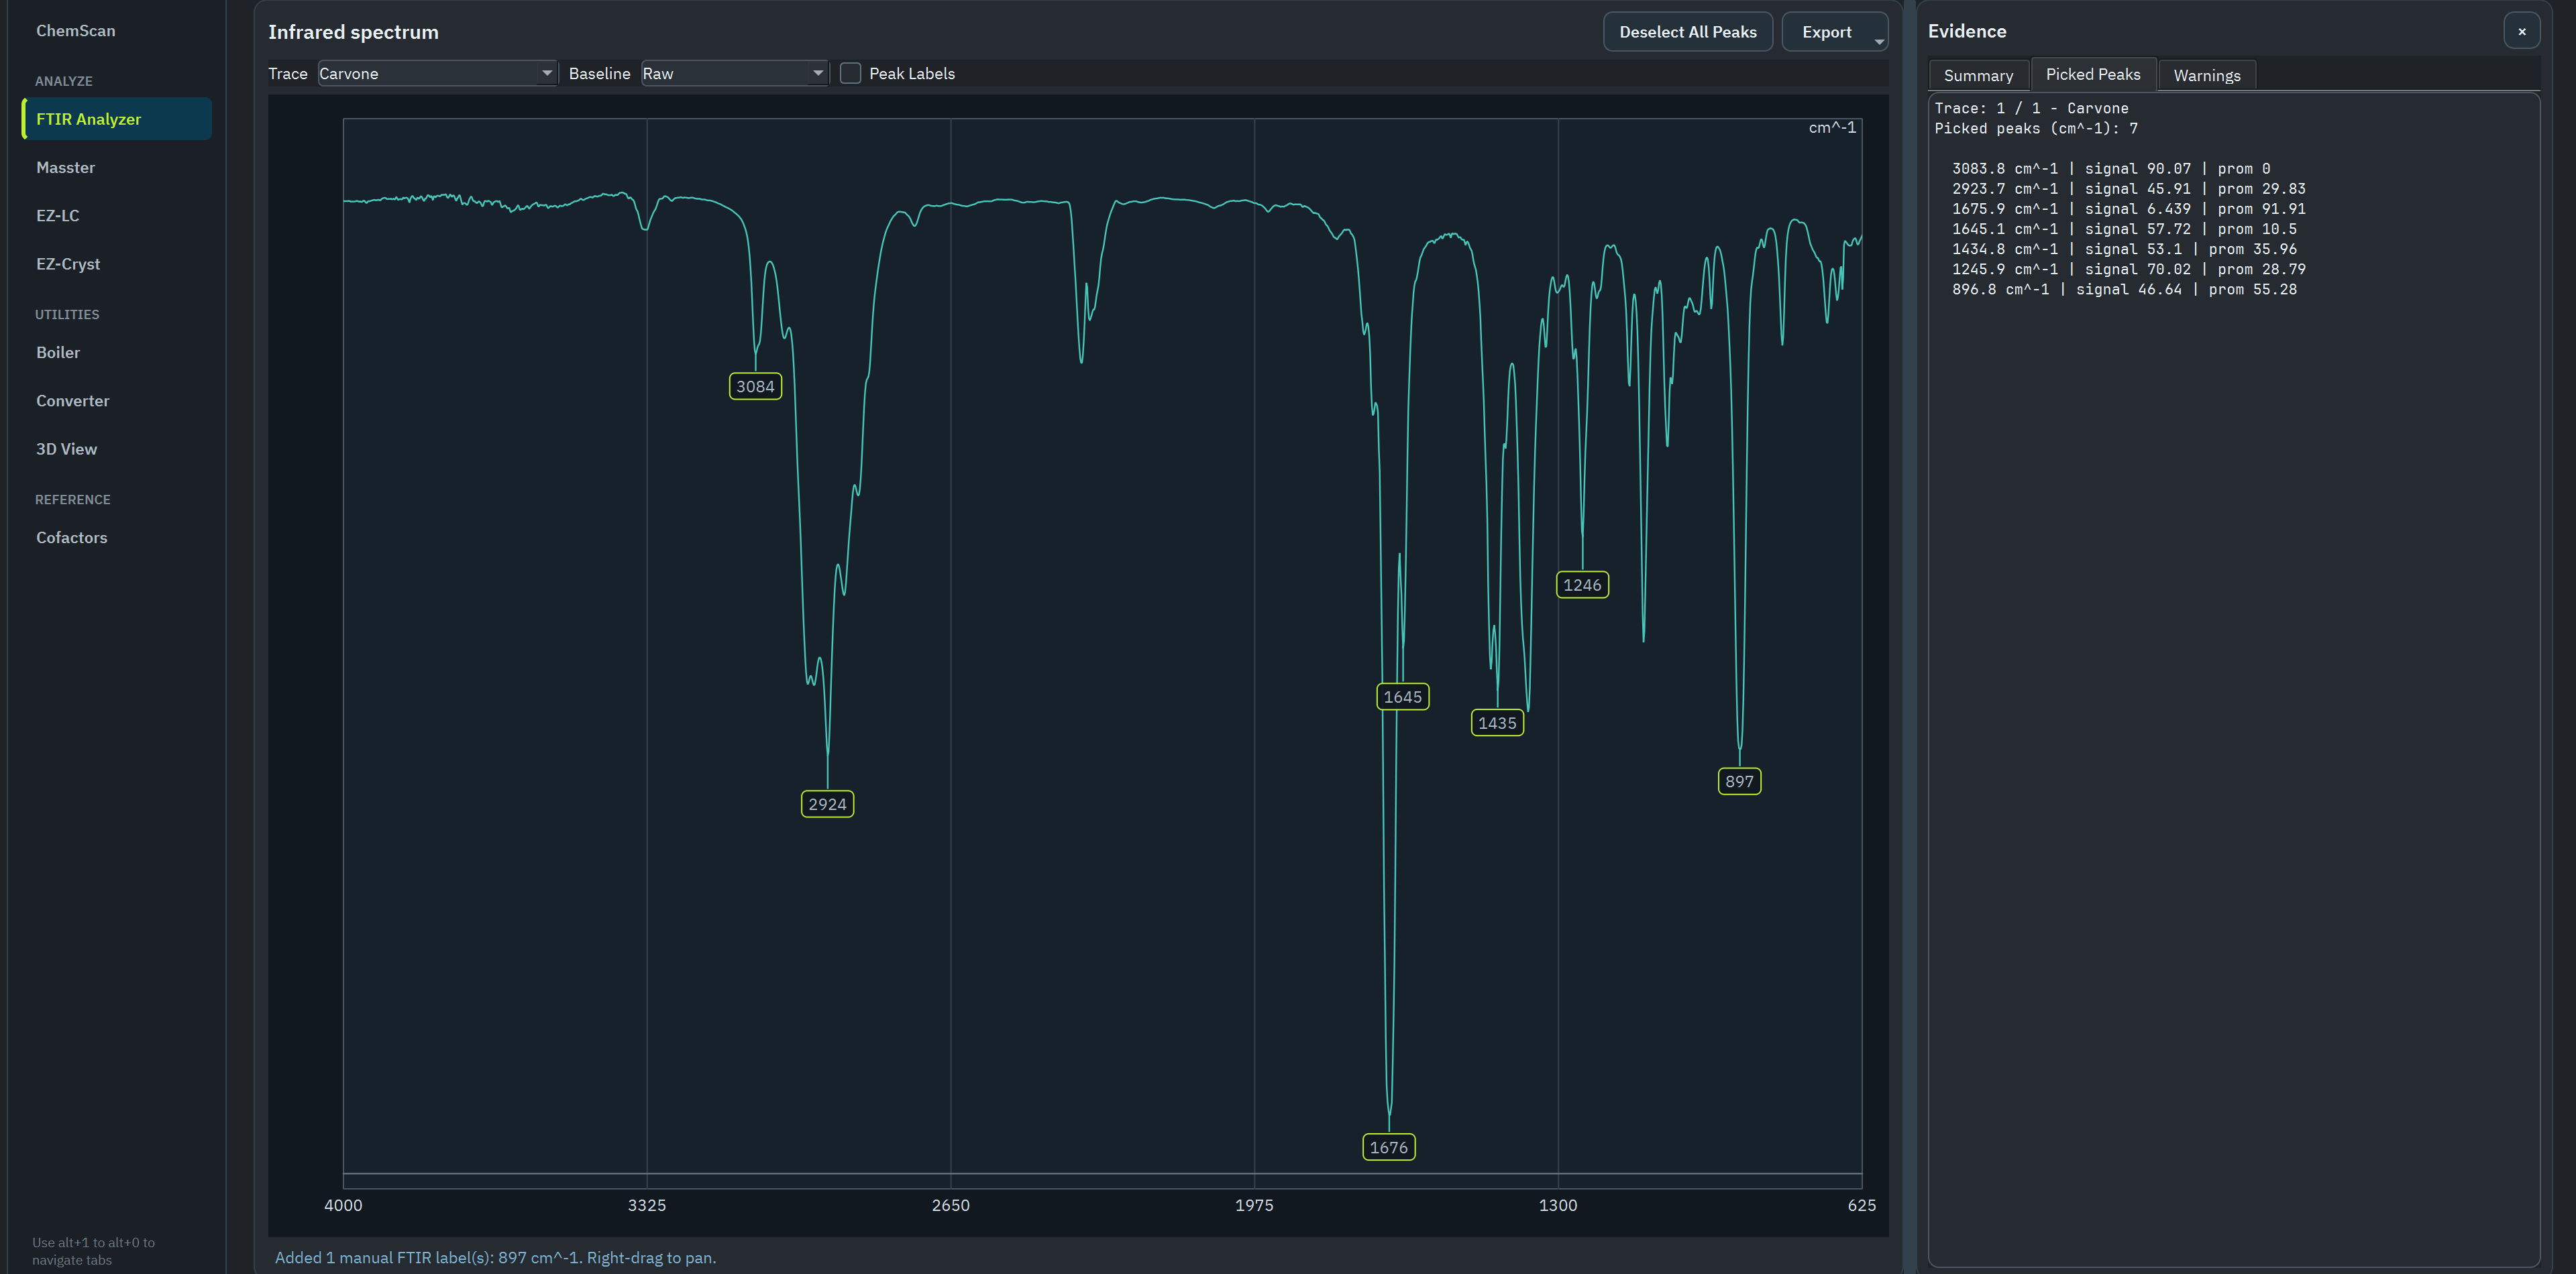Click the 1435 peak label
This screenshot has width=2576, height=1274.
[1497, 722]
